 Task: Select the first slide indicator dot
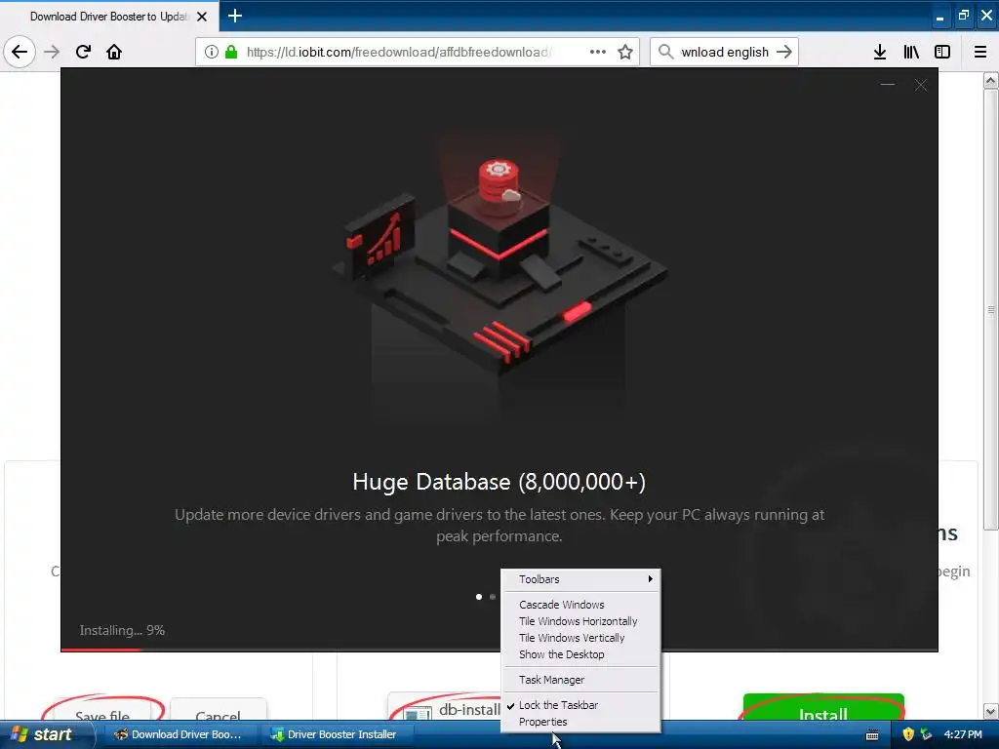coord(479,597)
